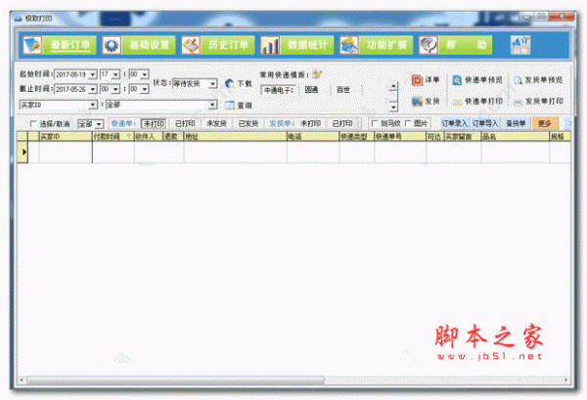Select the 发货单 未打印 filter
This screenshot has height=400, width=587.
(x=310, y=123)
